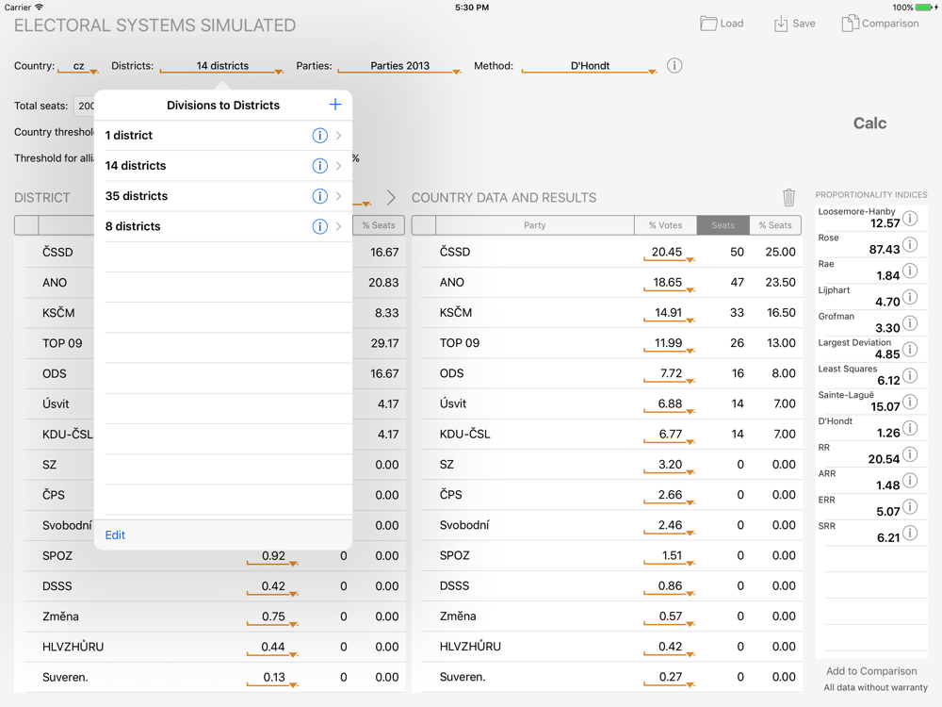Show info for ARR index
Screen dimensions: 942x707
[910, 481]
